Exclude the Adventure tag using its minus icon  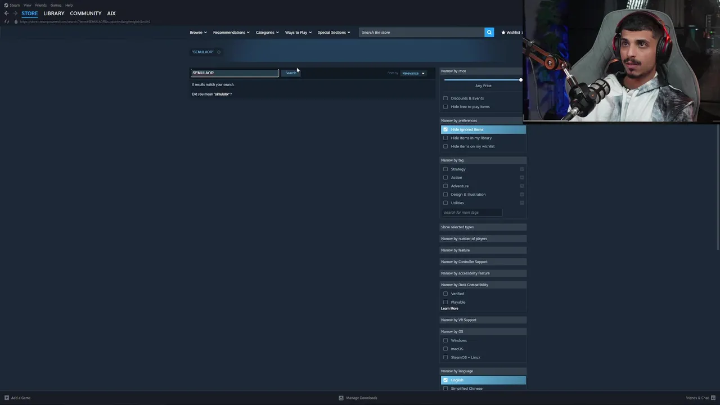pyautogui.click(x=522, y=186)
